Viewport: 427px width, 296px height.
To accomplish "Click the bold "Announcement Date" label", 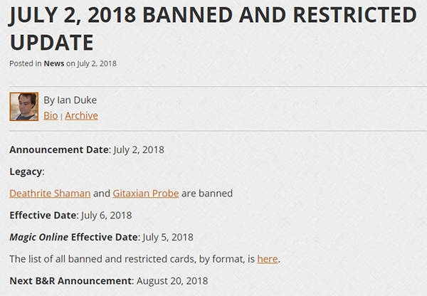I will point(59,149).
